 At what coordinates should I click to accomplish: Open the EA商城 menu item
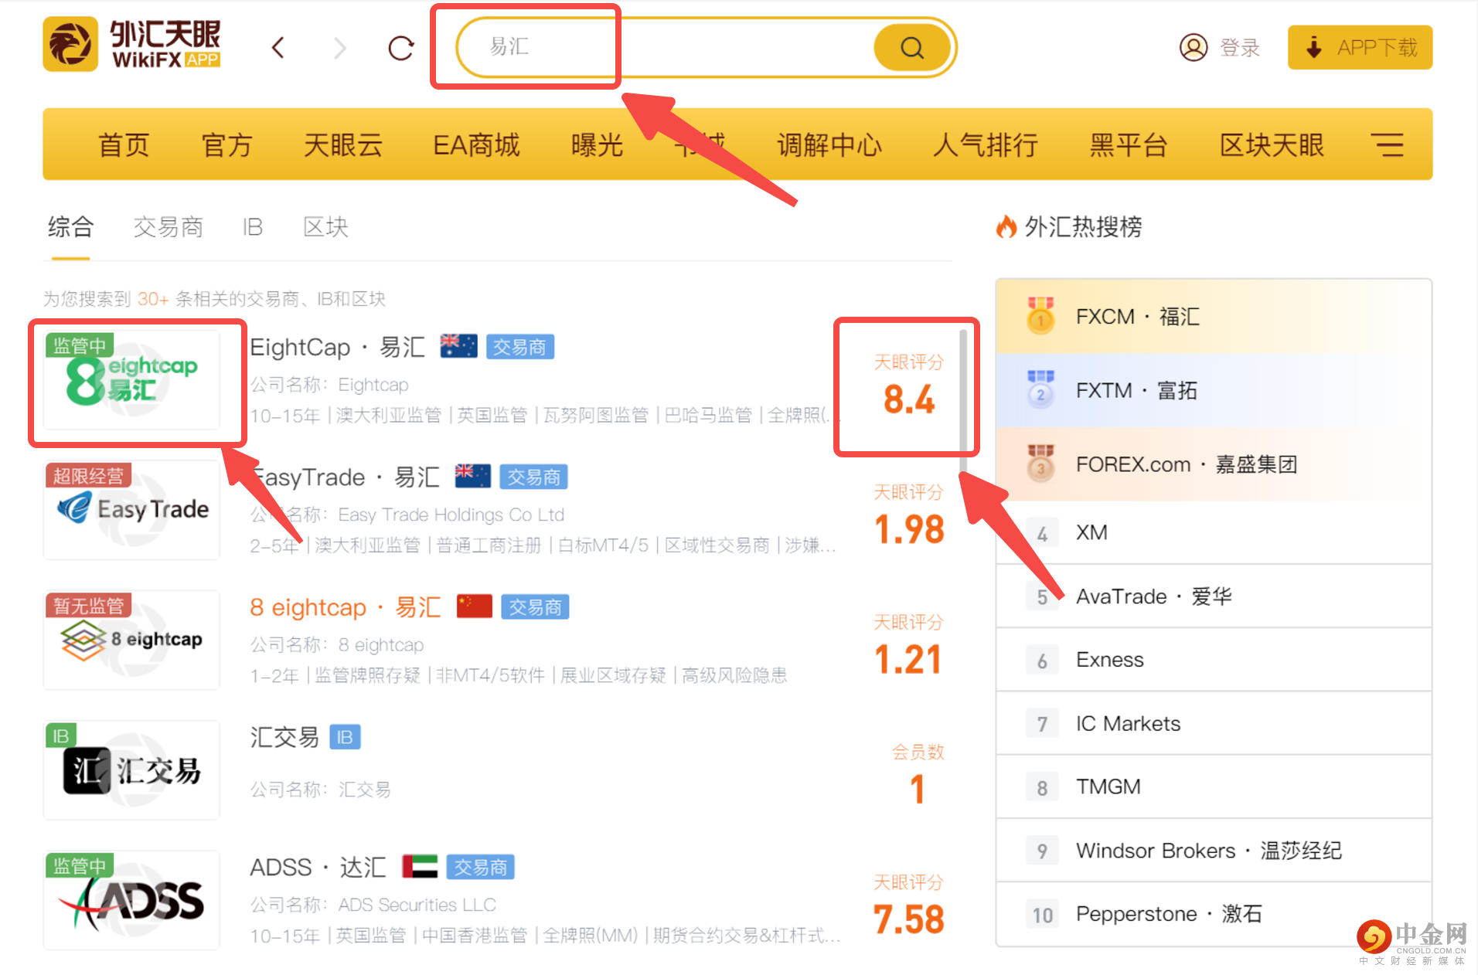pyautogui.click(x=476, y=144)
